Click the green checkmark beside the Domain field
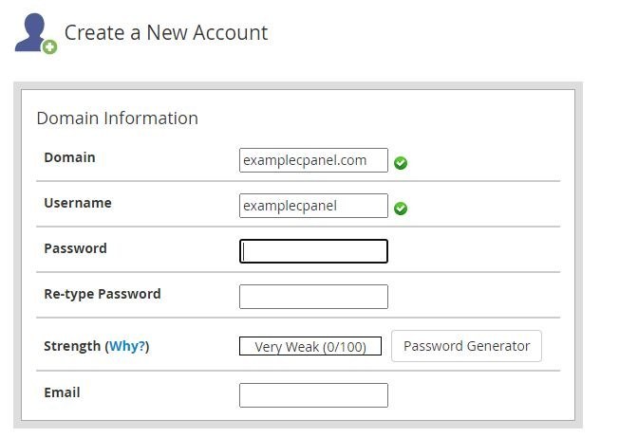 (401, 163)
